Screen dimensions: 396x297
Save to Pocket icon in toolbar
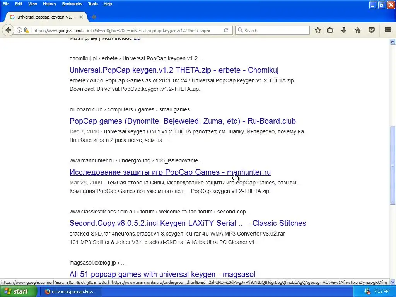(372, 30)
